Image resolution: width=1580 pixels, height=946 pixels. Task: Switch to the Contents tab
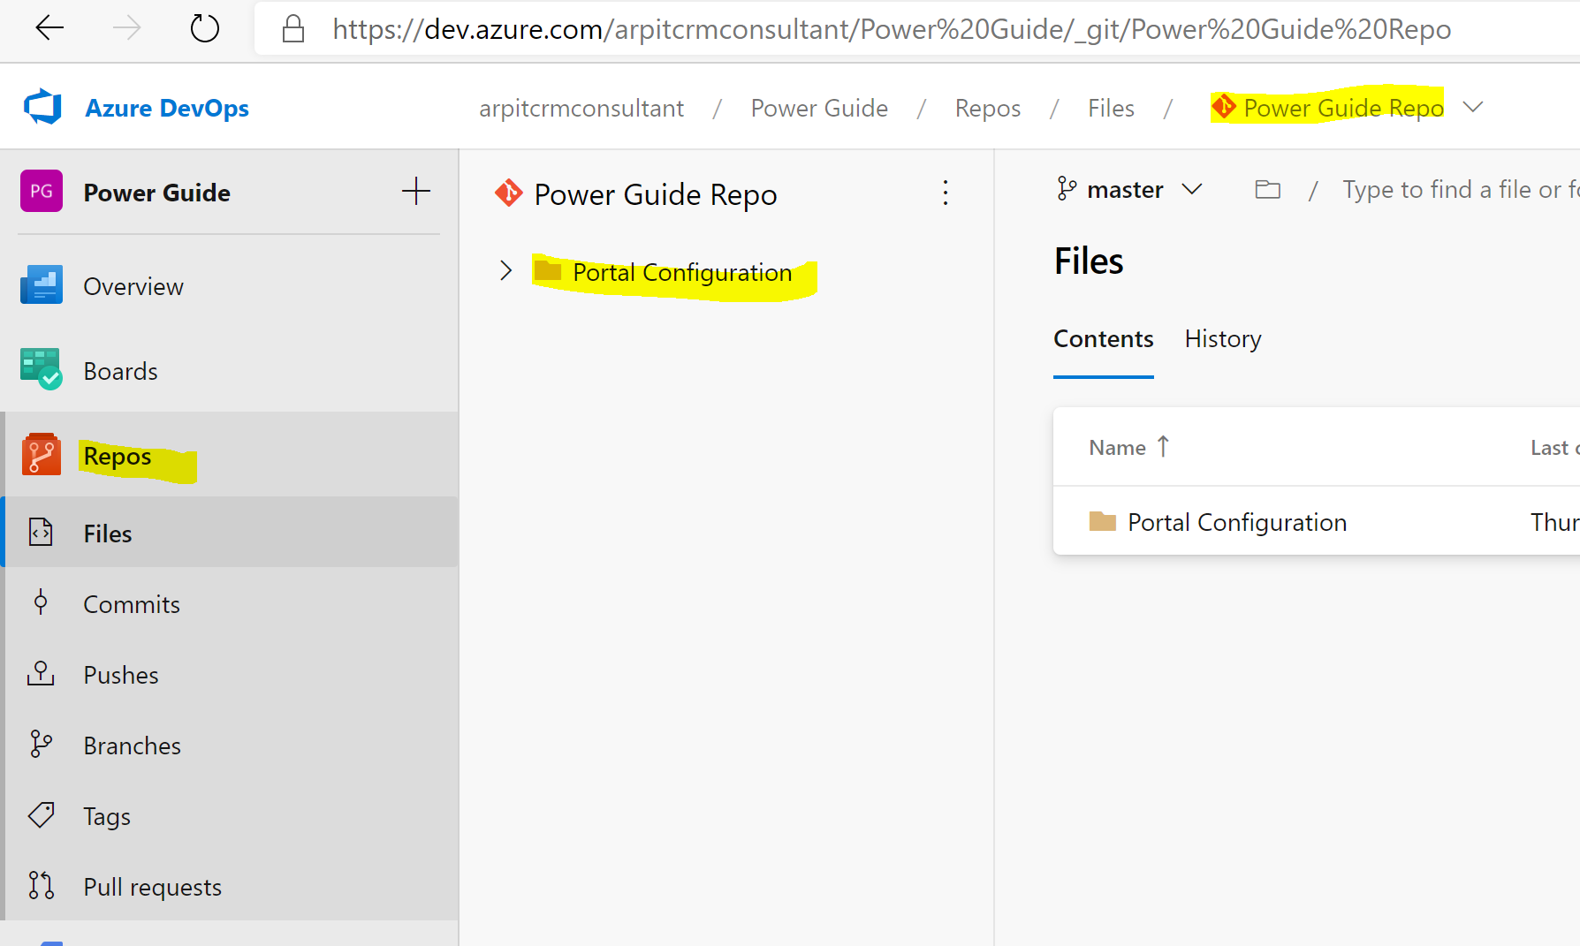(1104, 339)
